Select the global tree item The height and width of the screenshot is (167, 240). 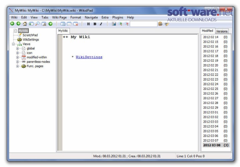click(x=31, y=48)
